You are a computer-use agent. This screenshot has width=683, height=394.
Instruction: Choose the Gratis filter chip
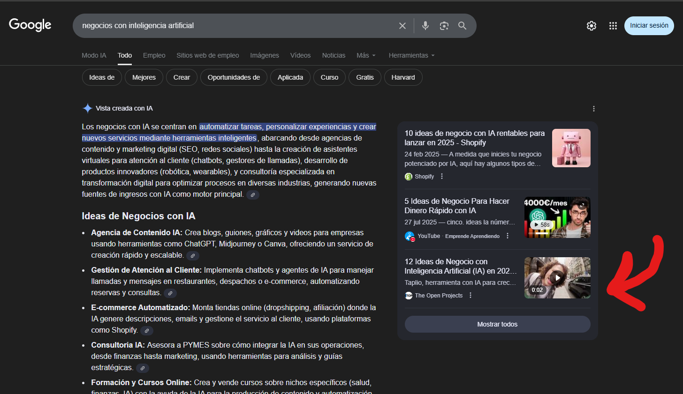pyautogui.click(x=365, y=77)
